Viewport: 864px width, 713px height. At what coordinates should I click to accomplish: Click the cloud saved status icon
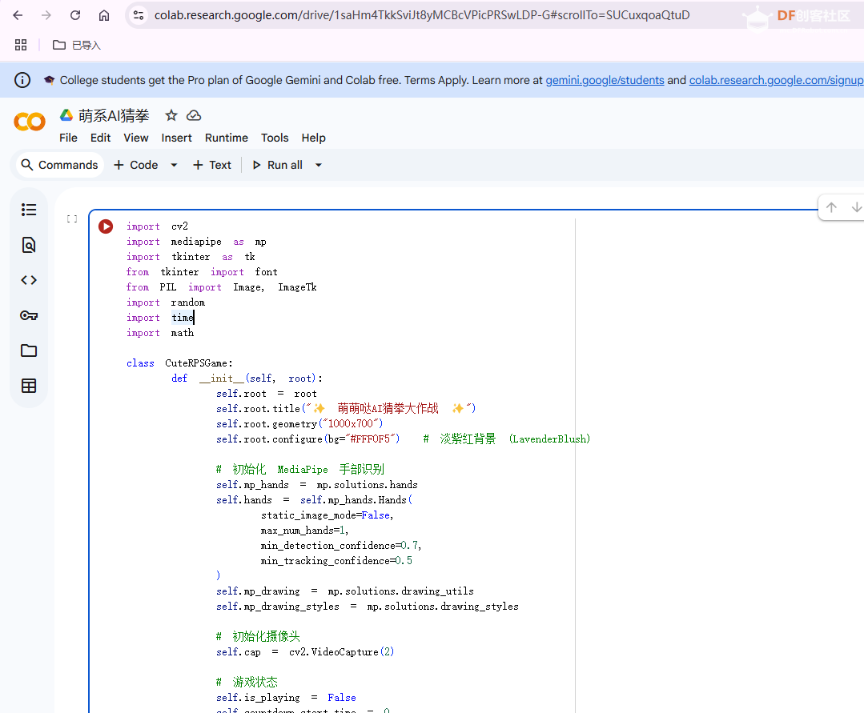click(x=193, y=115)
